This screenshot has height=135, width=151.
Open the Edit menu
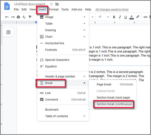click(24, 10)
